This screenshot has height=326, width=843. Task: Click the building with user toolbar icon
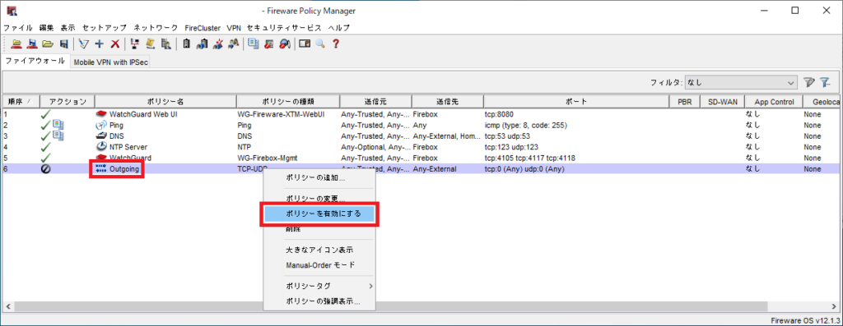coord(166,44)
